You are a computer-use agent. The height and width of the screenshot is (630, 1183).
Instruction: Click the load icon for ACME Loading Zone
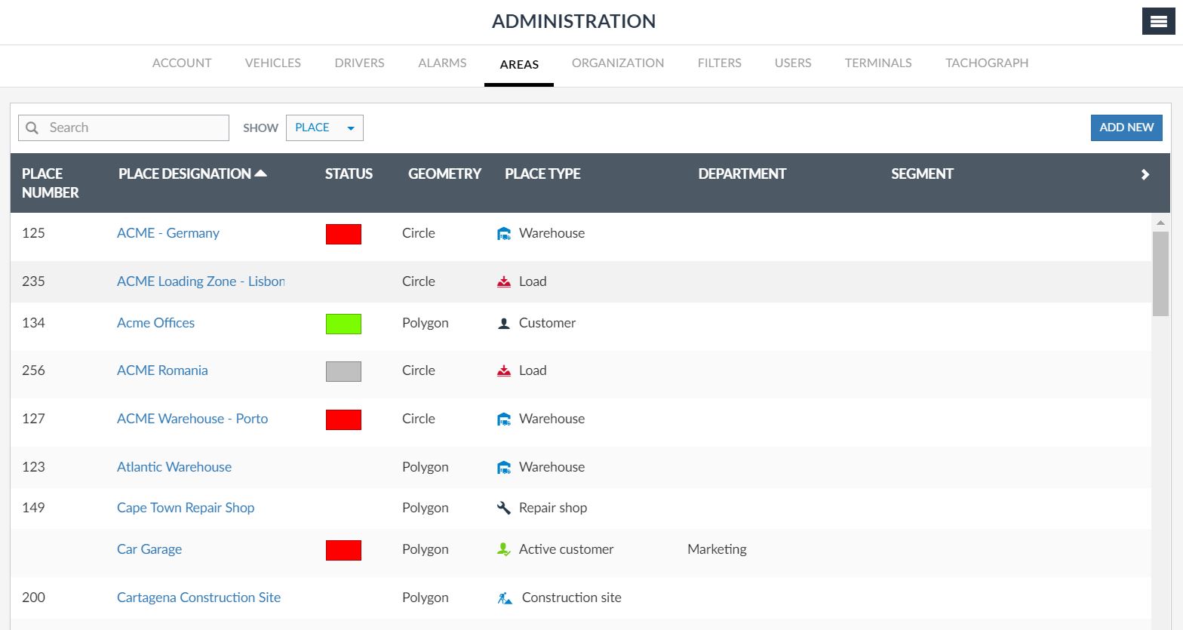point(504,282)
